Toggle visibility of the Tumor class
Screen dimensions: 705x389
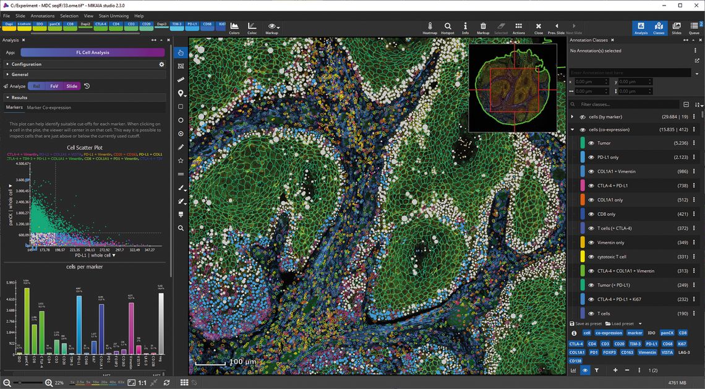click(x=591, y=143)
